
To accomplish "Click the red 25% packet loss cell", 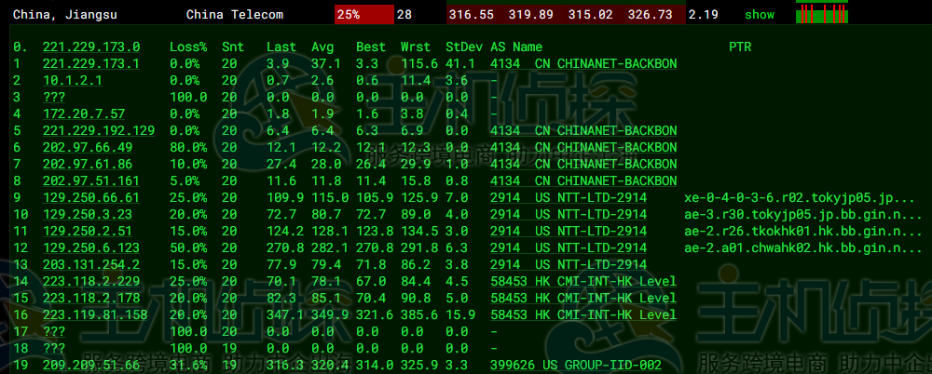I will pyautogui.click(x=364, y=15).
